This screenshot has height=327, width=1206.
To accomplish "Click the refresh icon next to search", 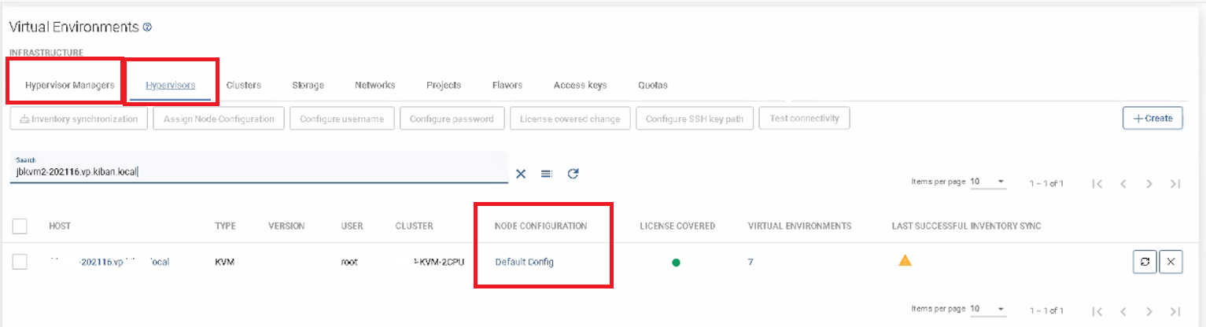I will (573, 174).
